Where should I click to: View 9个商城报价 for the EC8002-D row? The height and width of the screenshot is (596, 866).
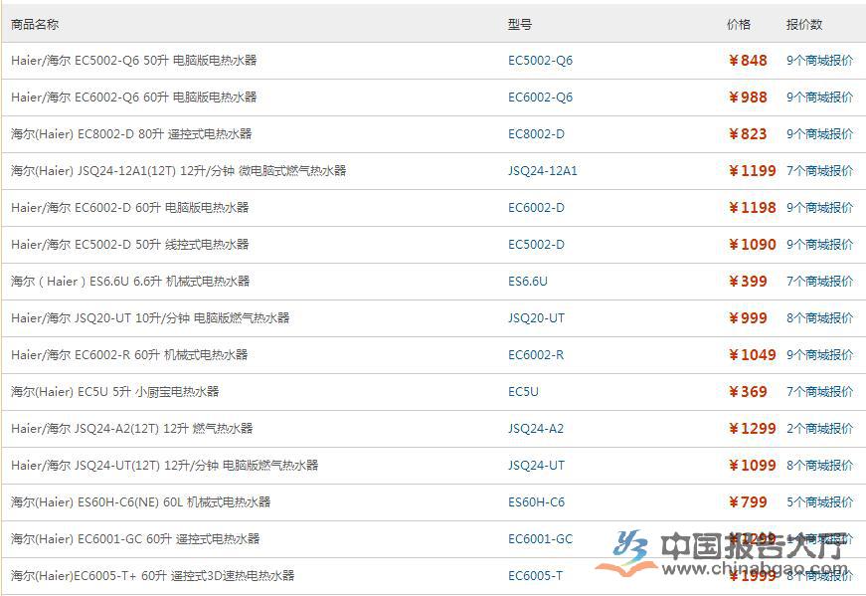click(x=819, y=133)
